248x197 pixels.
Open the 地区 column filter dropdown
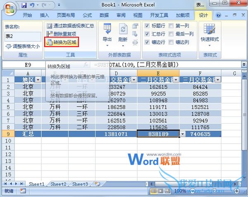click(x=38, y=80)
